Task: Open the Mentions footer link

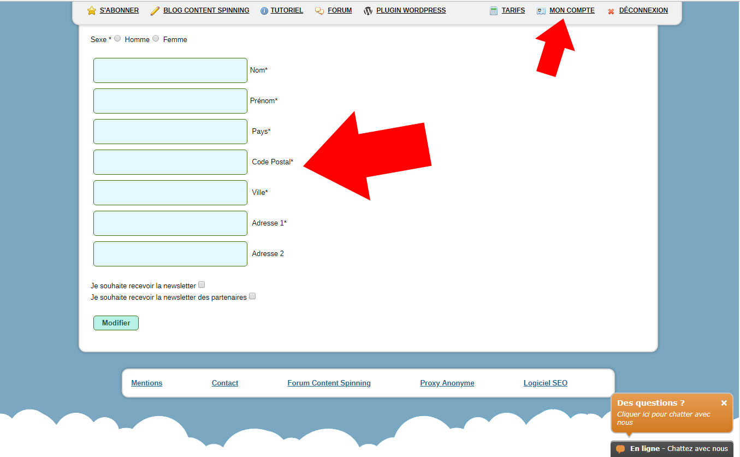Action: [x=147, y=383]
